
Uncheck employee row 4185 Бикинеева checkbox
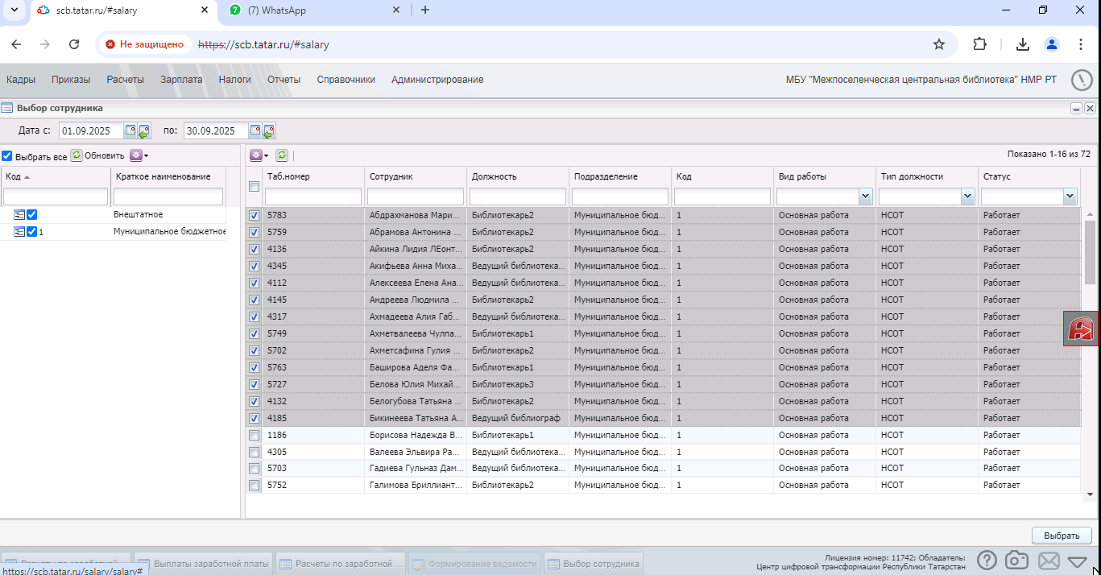pyautogui.click(x=255, y=419)
